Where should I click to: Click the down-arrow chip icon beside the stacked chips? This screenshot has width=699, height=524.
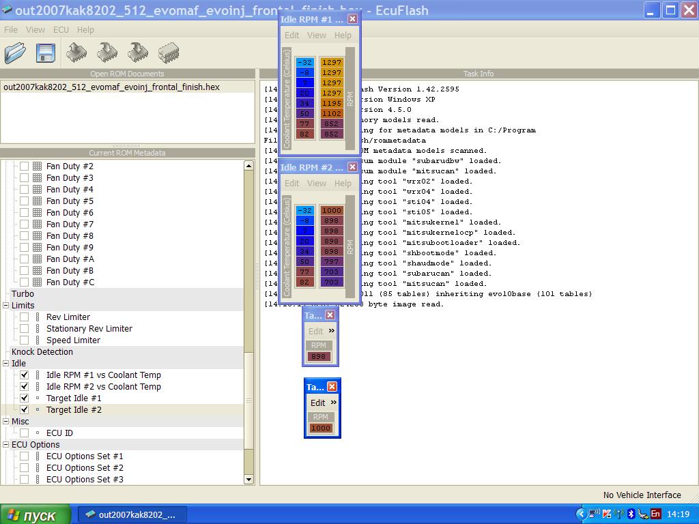[138, 53]
